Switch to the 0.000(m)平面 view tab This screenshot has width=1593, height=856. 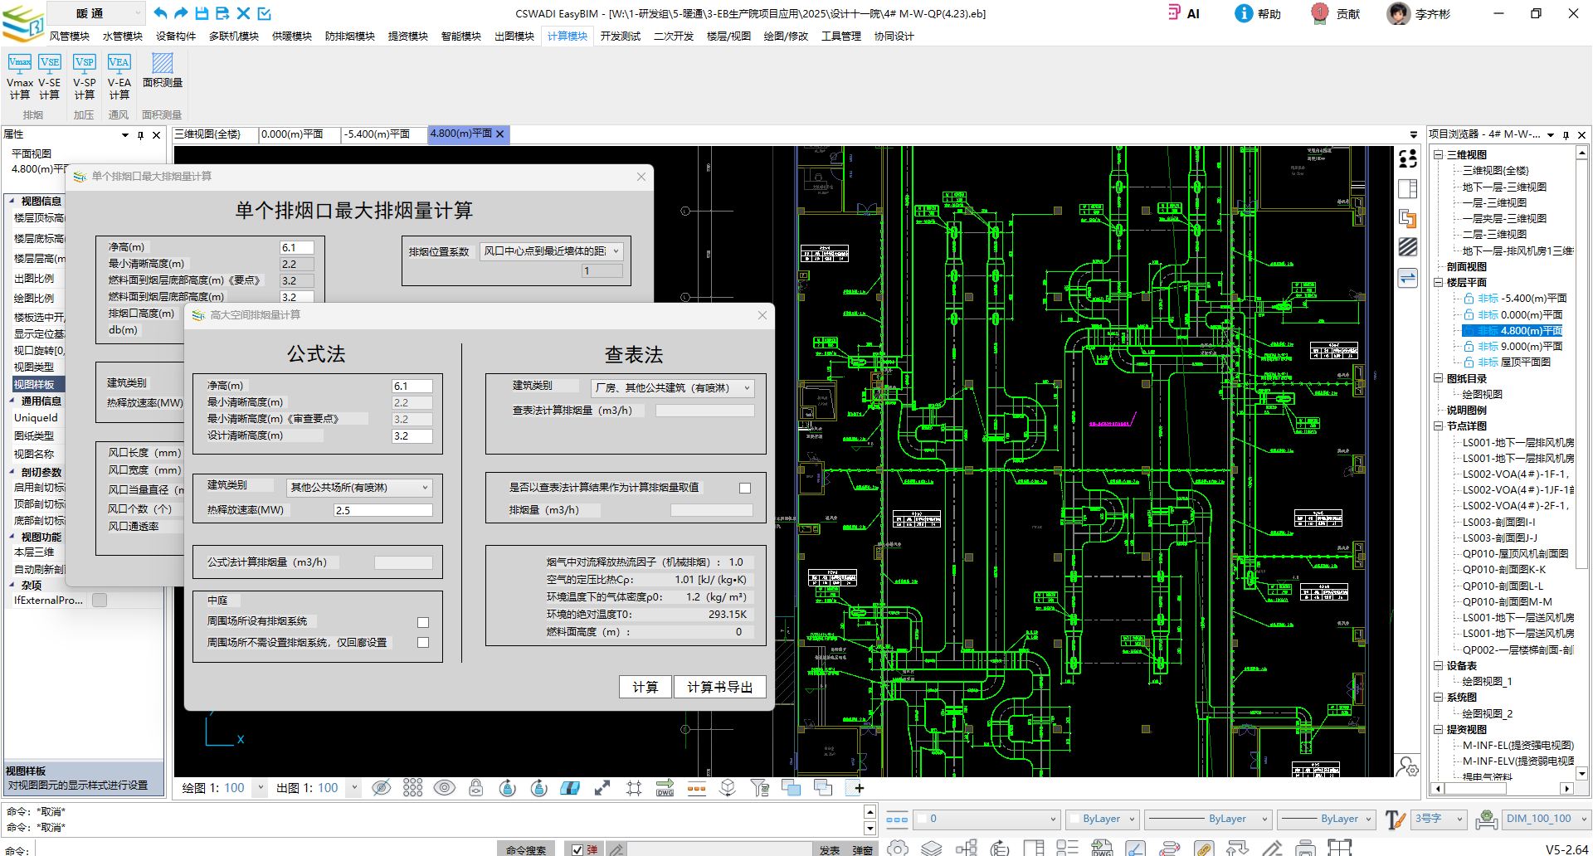click(x=292, y=134)
